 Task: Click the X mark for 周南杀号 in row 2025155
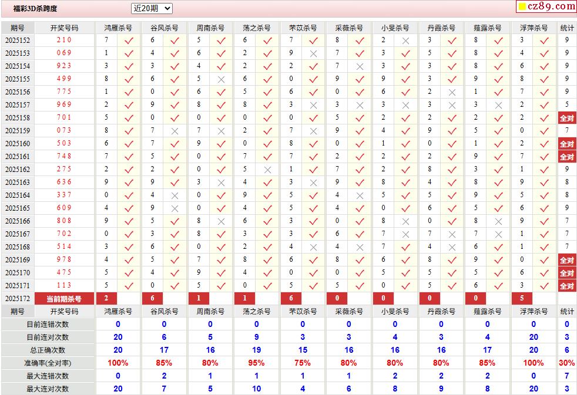click(221, 79)
